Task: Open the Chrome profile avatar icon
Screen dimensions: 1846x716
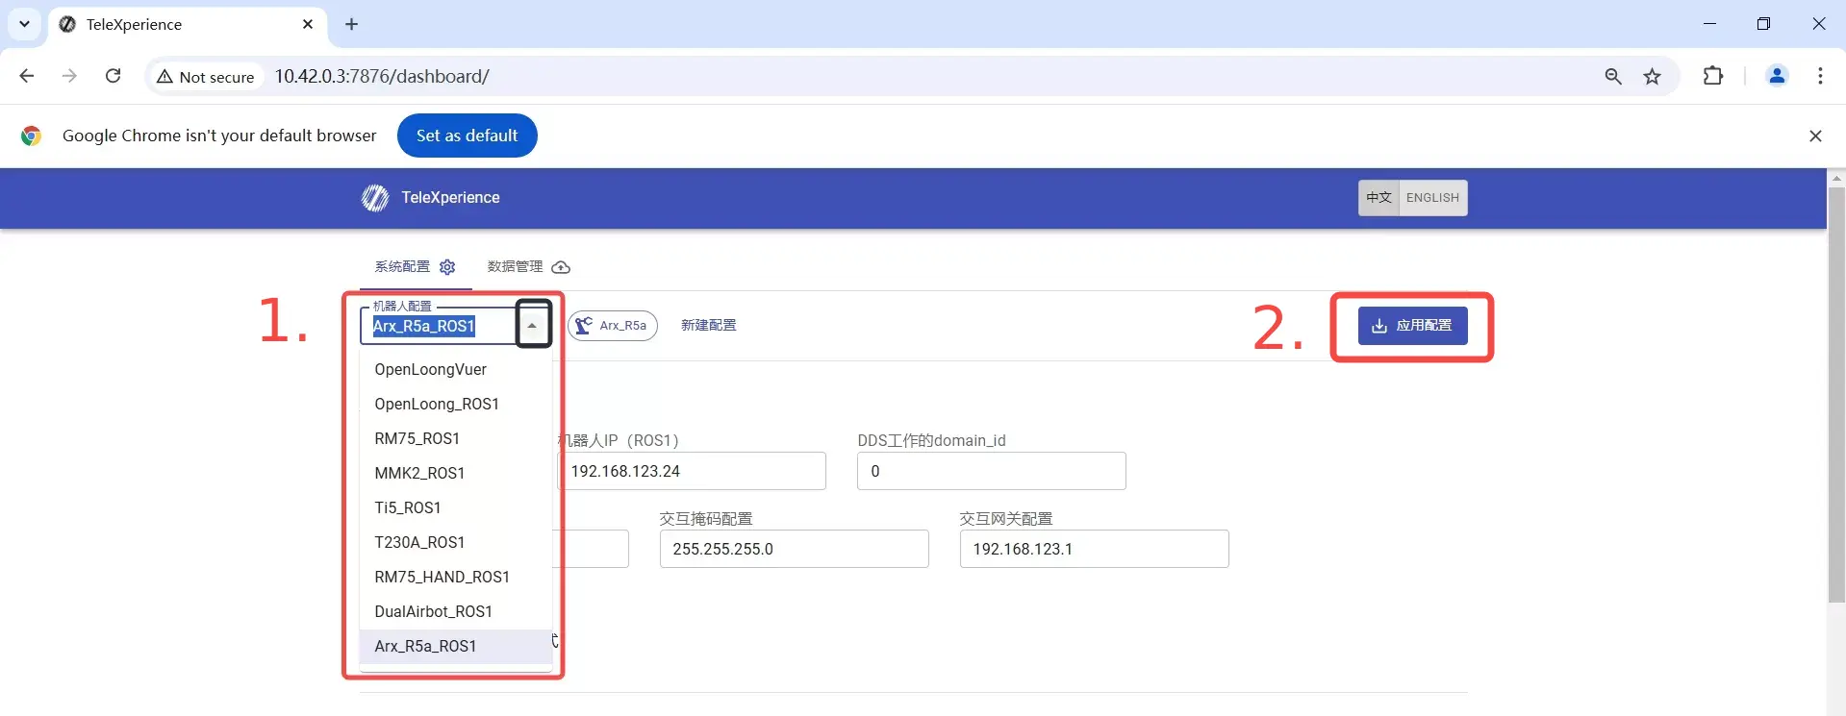Action: [x=1776, y=76]
